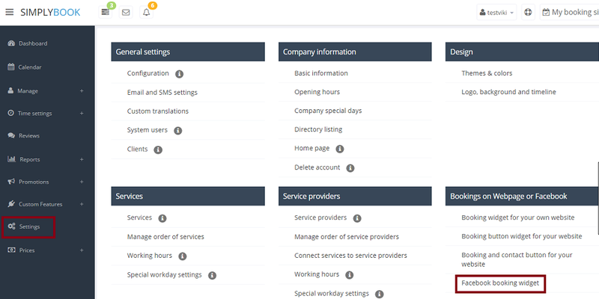This screenshot has height=299, width=599.
Task: Open the bell notifications icon
Action: coord(147,13)
